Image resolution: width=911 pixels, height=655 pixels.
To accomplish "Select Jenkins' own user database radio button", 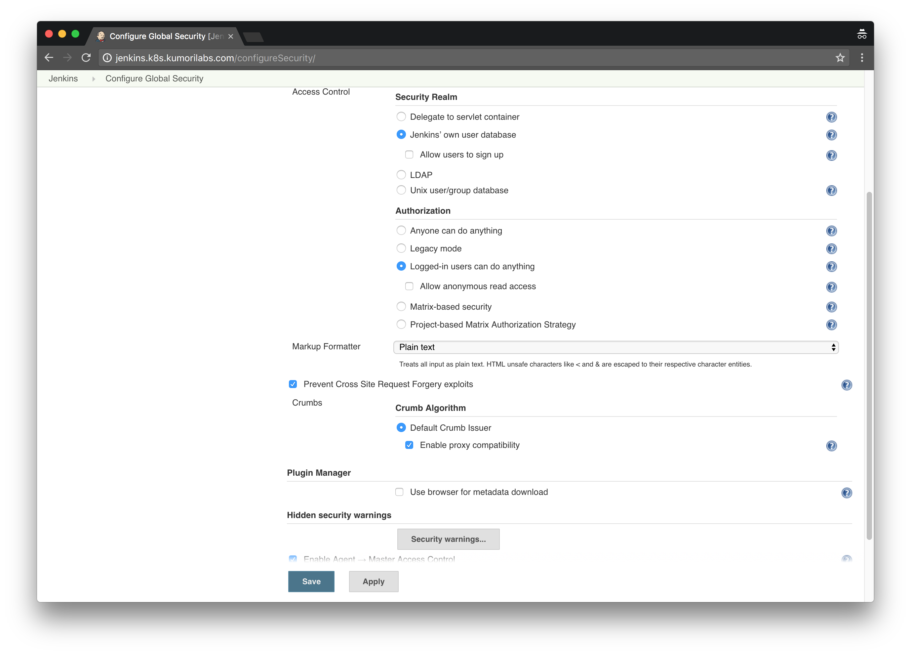I will click(400, 135).
